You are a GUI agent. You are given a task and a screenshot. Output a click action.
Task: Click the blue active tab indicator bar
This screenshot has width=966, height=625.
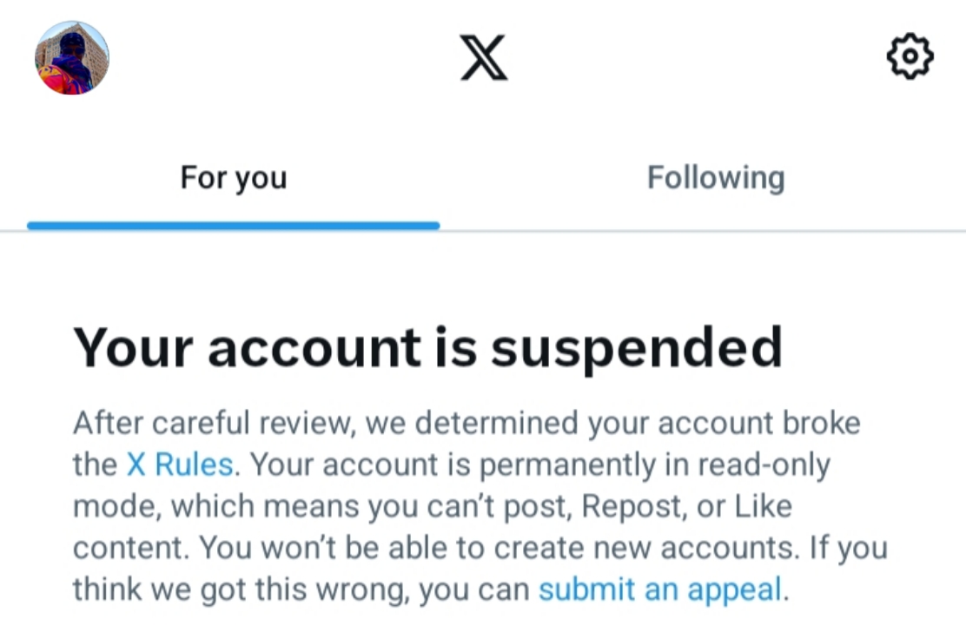click(233, 226)
